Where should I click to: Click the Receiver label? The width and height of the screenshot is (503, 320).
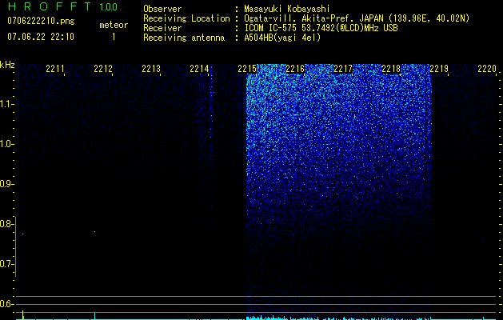162,28
